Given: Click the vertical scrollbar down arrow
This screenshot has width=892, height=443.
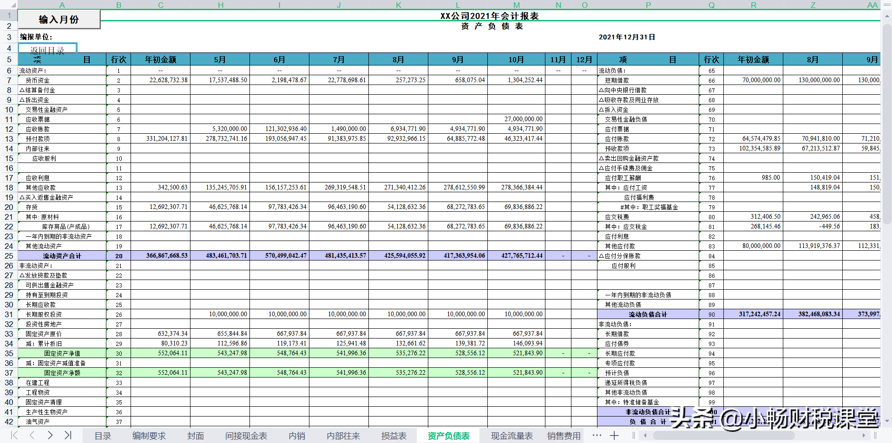Looking at the screenshot, I should tap(887, 421).
